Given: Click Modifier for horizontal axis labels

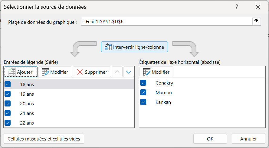Looking at the screenshot, I should click(x=156, y=72).
